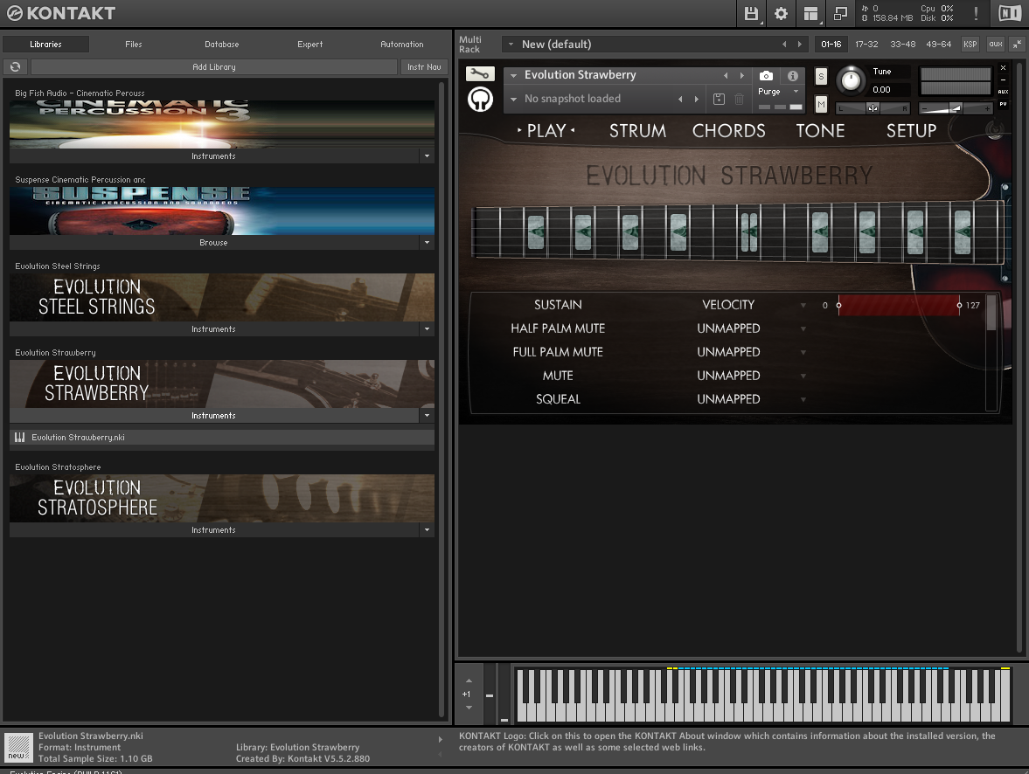Open the workspace layout menu

pos(810,13)
